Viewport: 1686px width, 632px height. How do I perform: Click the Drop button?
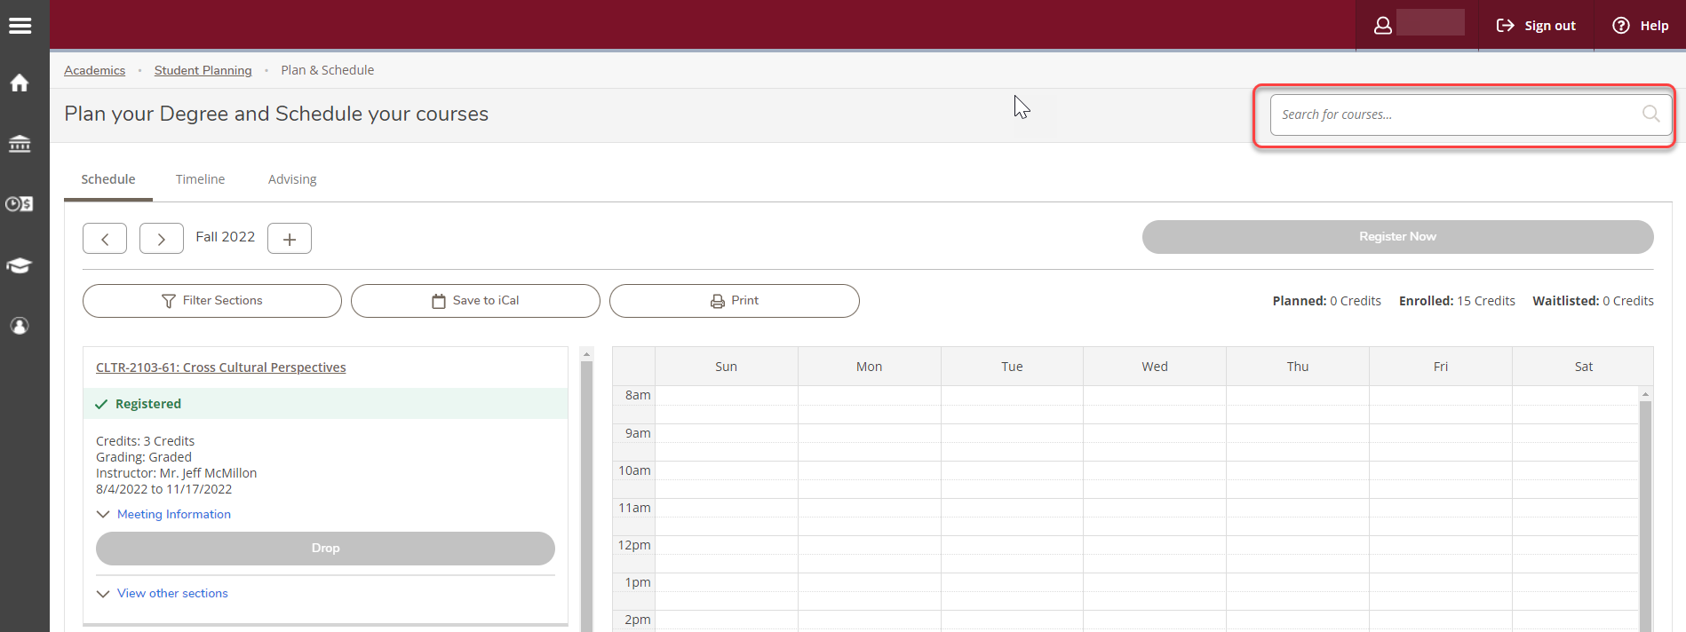click(325, 549)
